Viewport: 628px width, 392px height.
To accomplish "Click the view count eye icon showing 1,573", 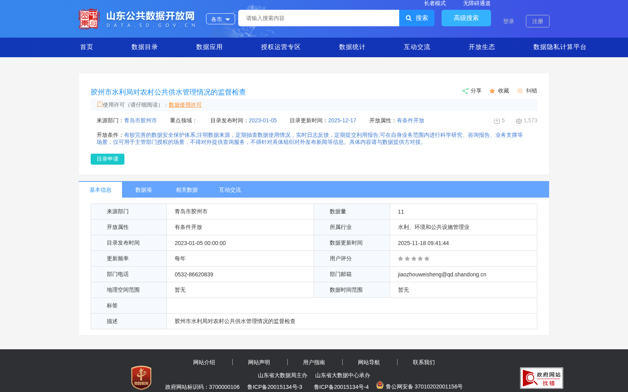I will (519, 121).
